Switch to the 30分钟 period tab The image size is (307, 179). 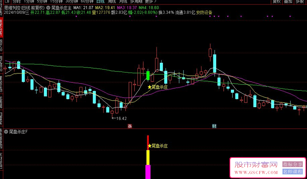point(72,2)
